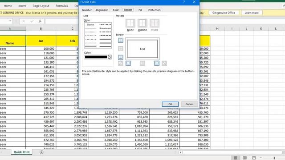Click horizontal scrollbar left arrow
The image size is (285, 160).
coord(180,152)
